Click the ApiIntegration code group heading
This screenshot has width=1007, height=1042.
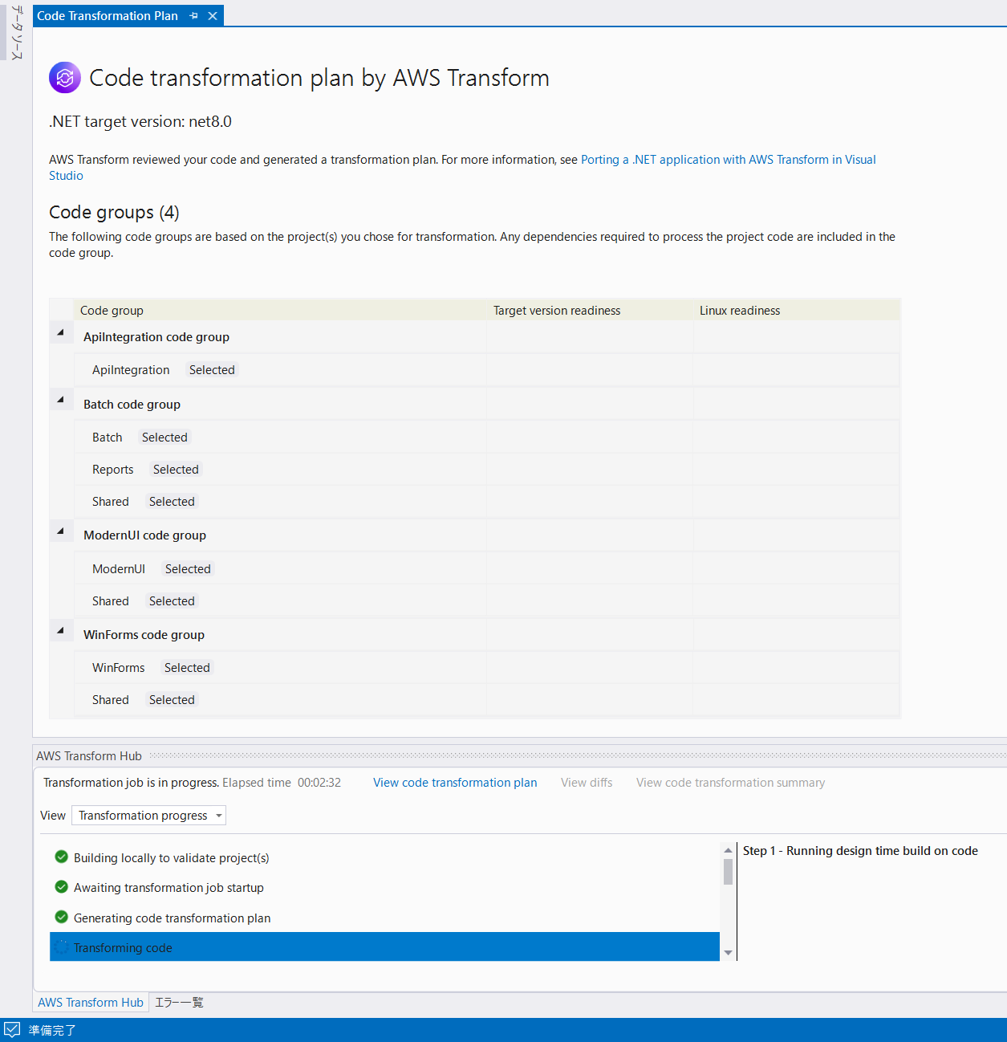coord(156,337)
